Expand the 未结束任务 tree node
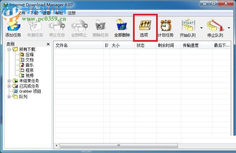Viewport: 236px width, 153px height. click(x=9, y=81)
